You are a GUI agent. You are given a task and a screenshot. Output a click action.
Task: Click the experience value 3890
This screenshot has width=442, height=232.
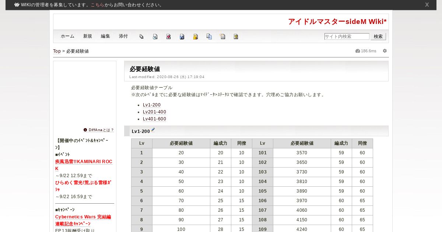302,191
